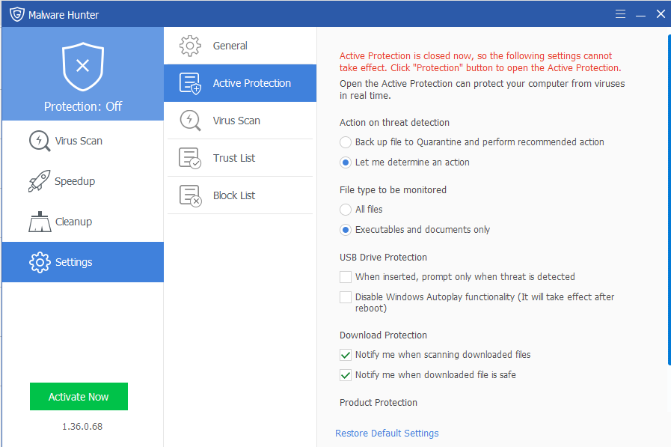Click Restore Default Settings link
This screenshot has height=447, width=671.
pos(387,434)
